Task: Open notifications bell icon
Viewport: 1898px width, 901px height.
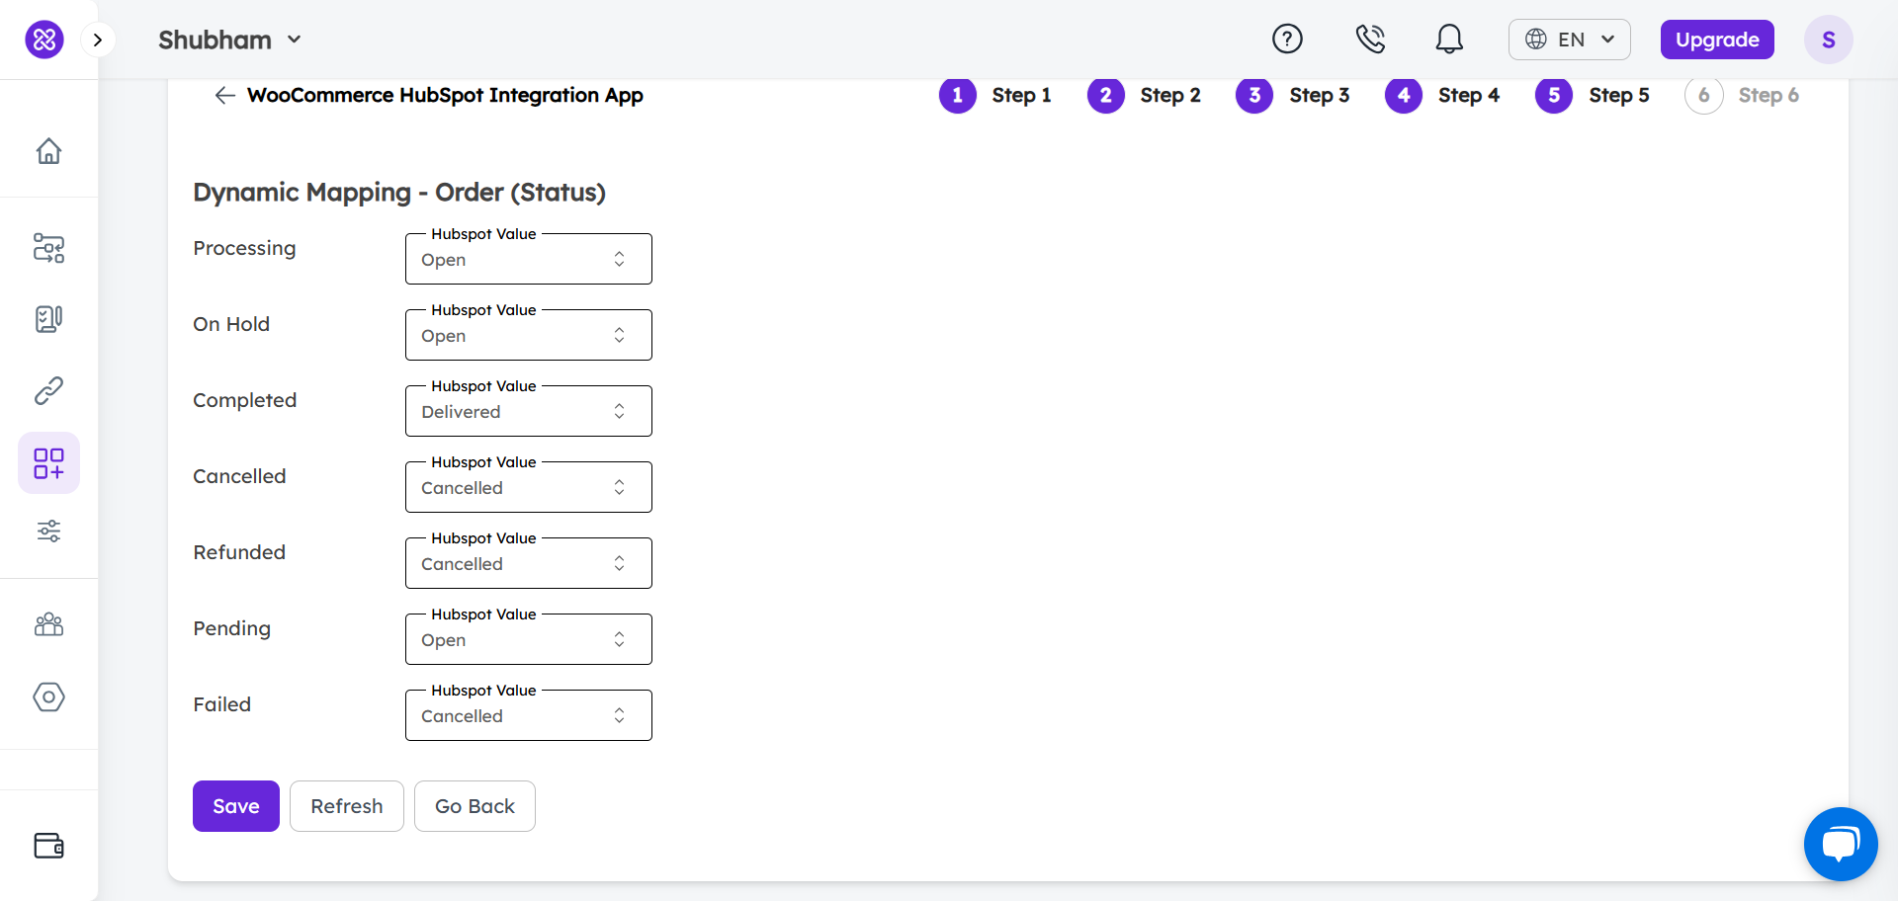Action: (1449, 40)
